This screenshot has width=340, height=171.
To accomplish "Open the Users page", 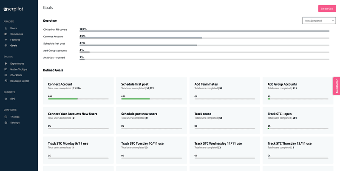I will tap(14, 28).
